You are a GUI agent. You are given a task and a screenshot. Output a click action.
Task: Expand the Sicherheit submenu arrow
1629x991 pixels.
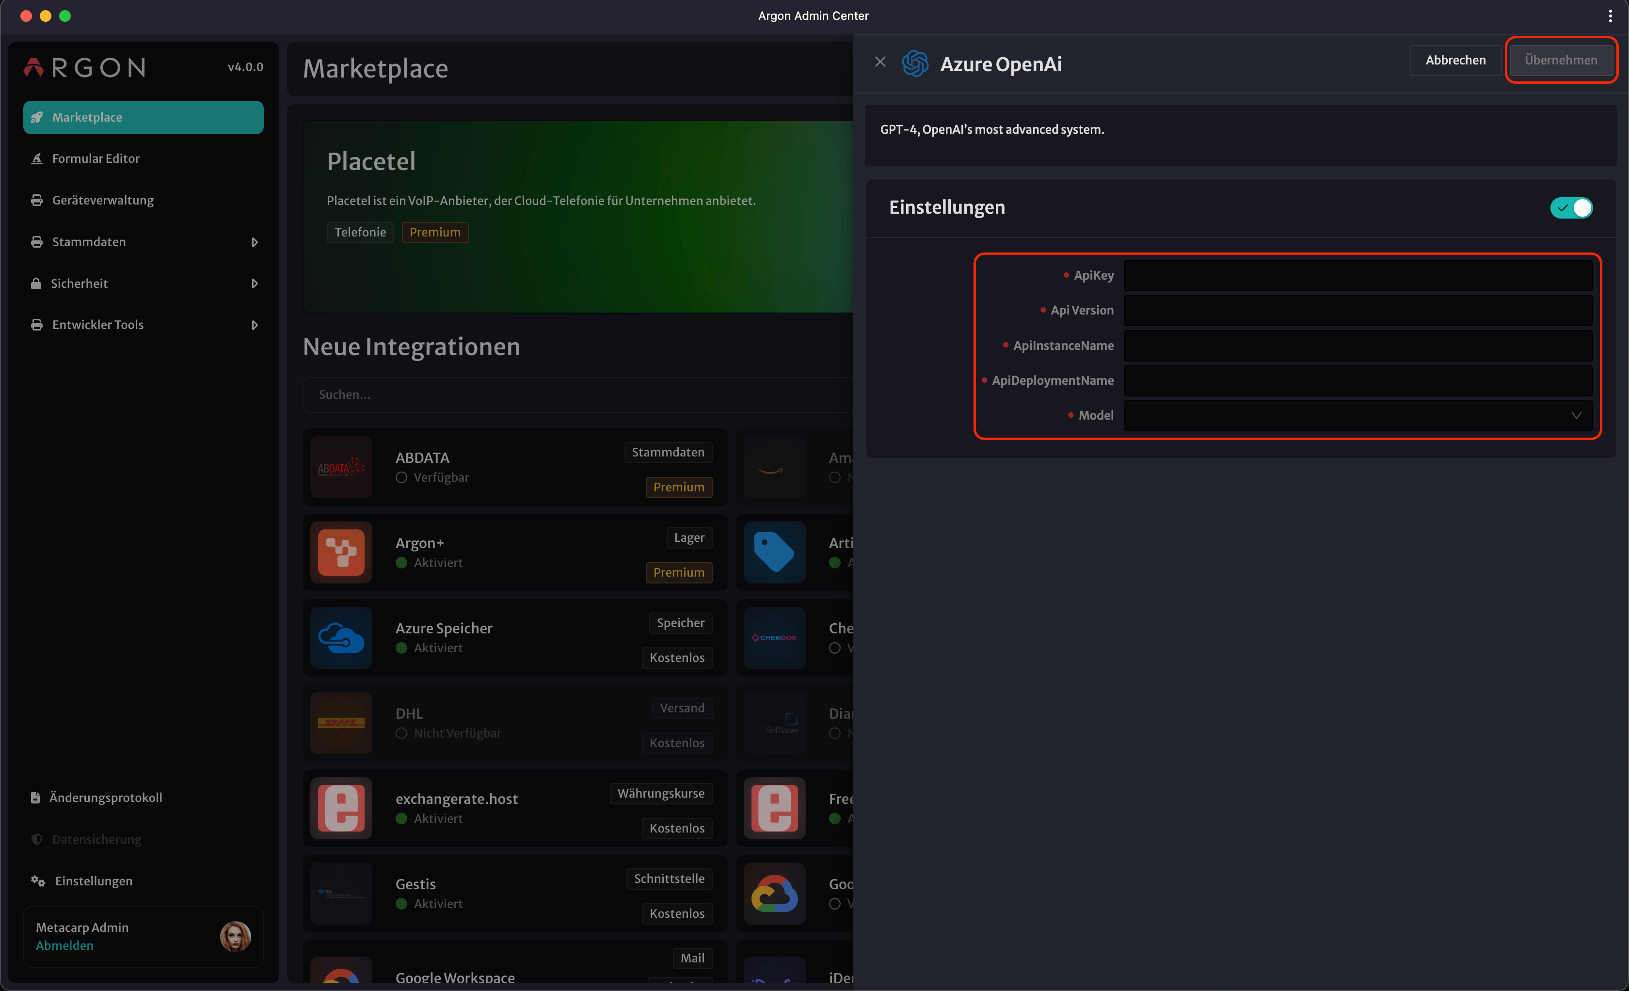[255, 283]
